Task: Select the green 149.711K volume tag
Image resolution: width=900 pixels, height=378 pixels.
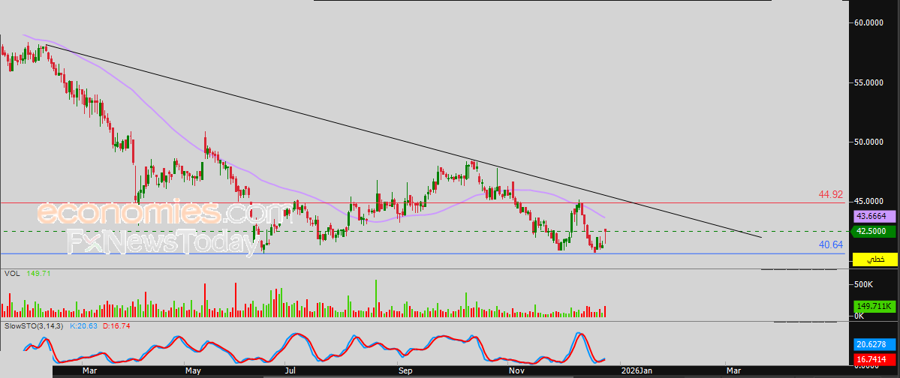Action: tap(874, 307)
